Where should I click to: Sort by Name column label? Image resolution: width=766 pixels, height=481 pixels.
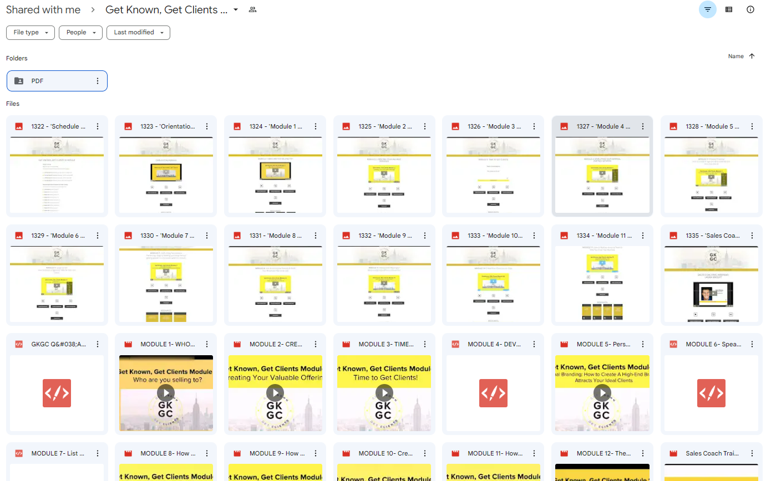(x=736, y=56)
